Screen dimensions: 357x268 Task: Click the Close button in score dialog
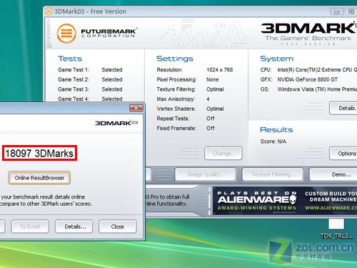(118, 227)
